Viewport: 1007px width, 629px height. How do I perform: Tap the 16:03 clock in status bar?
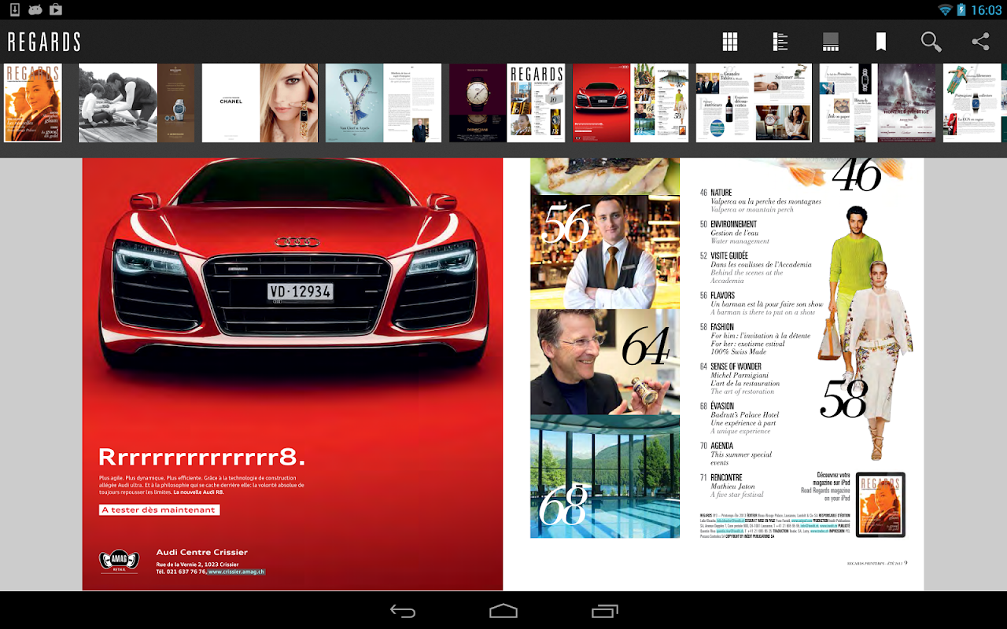coord(986,9)
